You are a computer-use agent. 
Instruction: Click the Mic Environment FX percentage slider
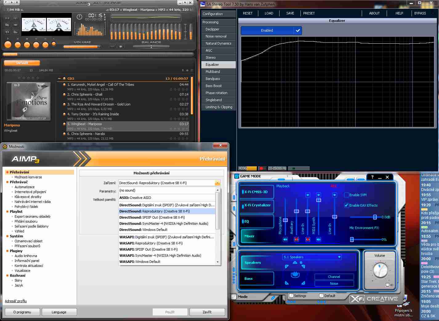coord(365,240)
